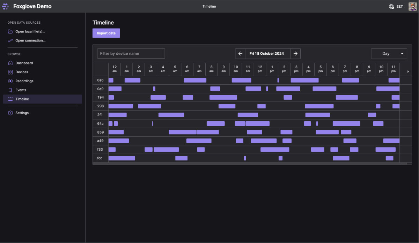Select the Timeline menu item
This screenshot has width=419, height=243.
pos(22,99)
